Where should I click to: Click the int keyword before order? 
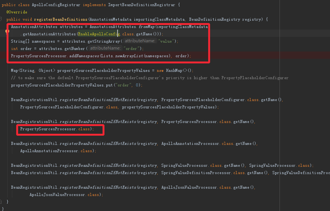coord(14,49)
